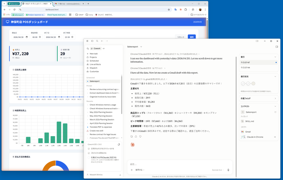Viewport: 283px width, 180px height.
Task: Activate the microphone voice input
Action: [x=228, y=170]
